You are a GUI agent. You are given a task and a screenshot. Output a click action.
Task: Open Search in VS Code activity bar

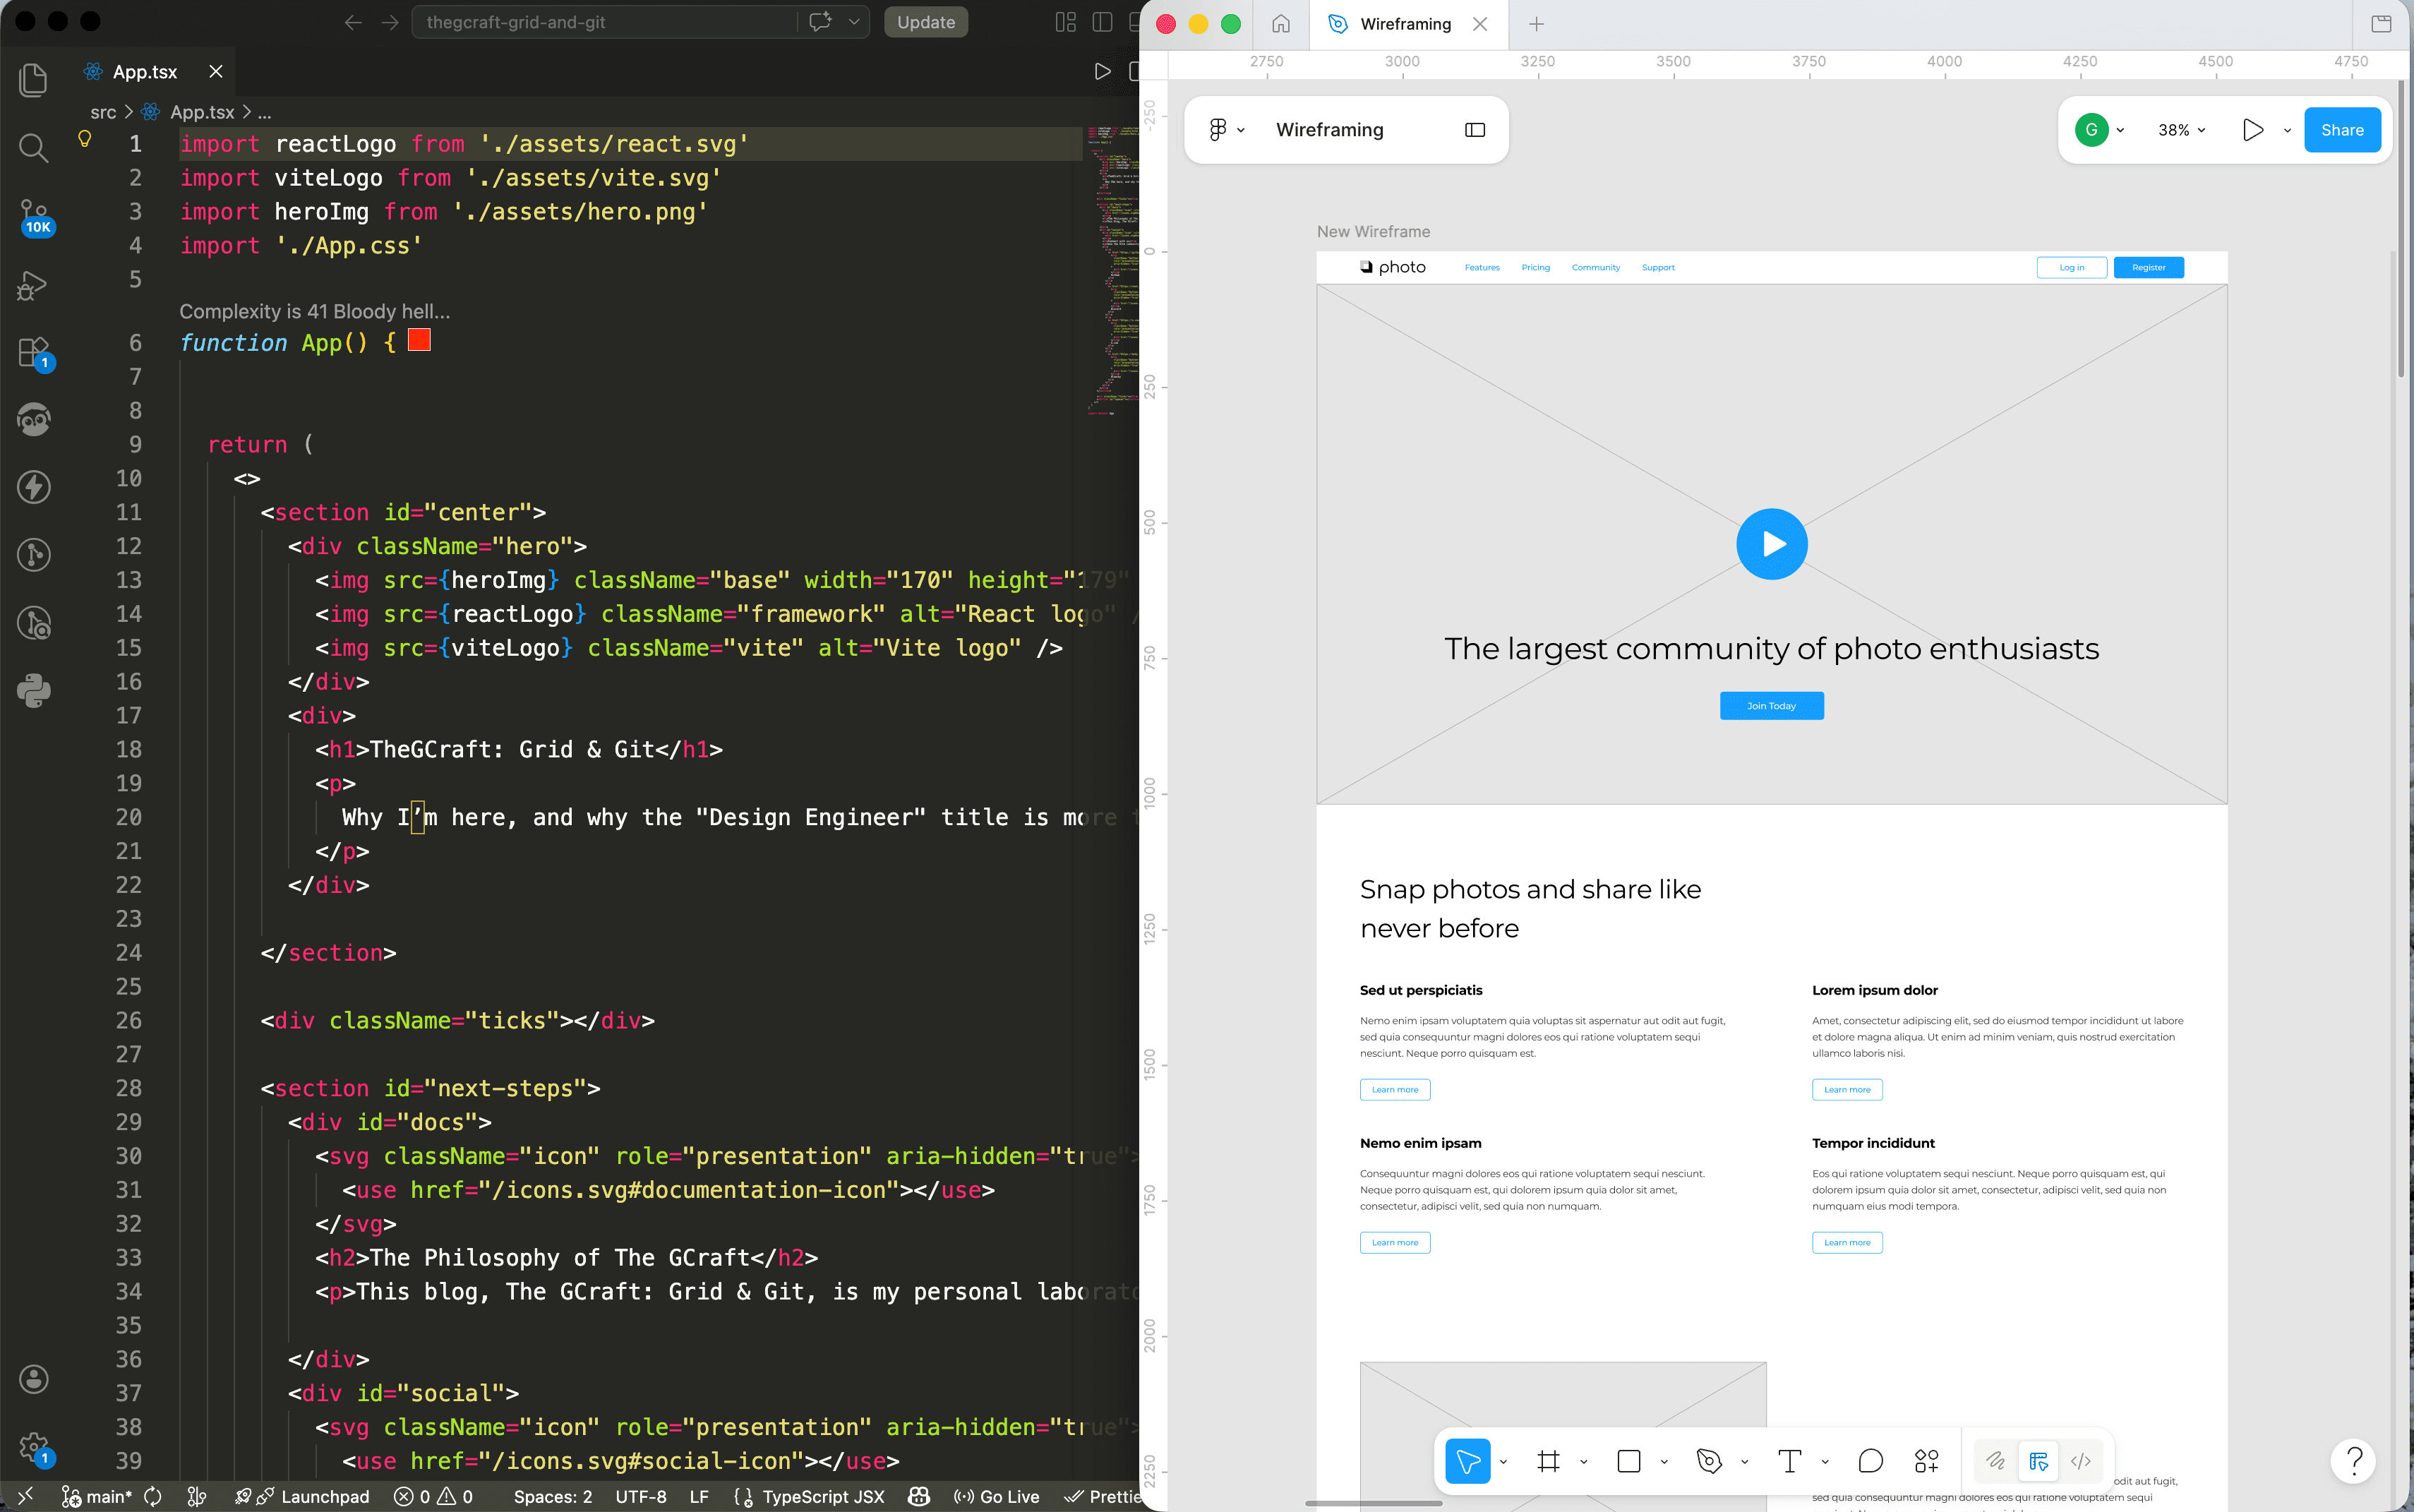tap(34, 148)
